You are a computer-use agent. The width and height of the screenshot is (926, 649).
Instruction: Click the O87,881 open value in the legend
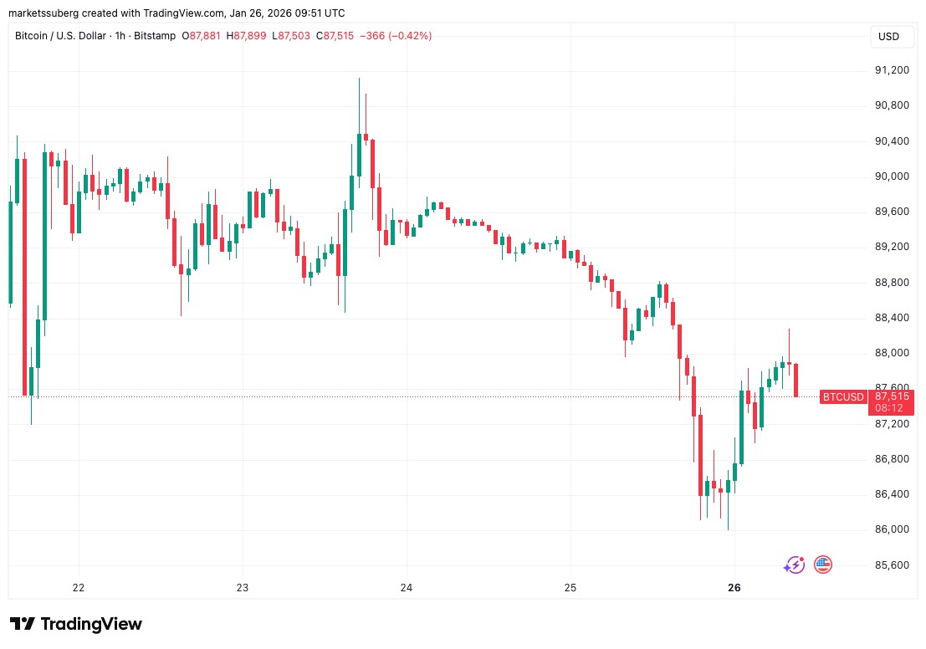239,36
